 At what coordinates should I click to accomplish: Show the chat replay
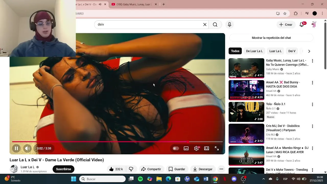(271, 38)
